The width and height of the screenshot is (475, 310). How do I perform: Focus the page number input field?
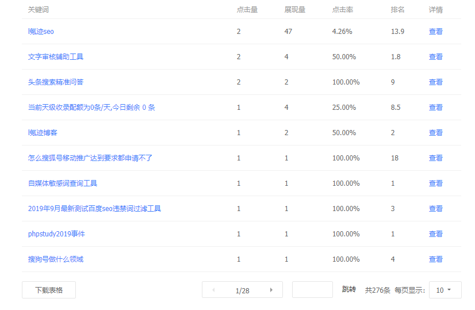(x=312, y=290)
